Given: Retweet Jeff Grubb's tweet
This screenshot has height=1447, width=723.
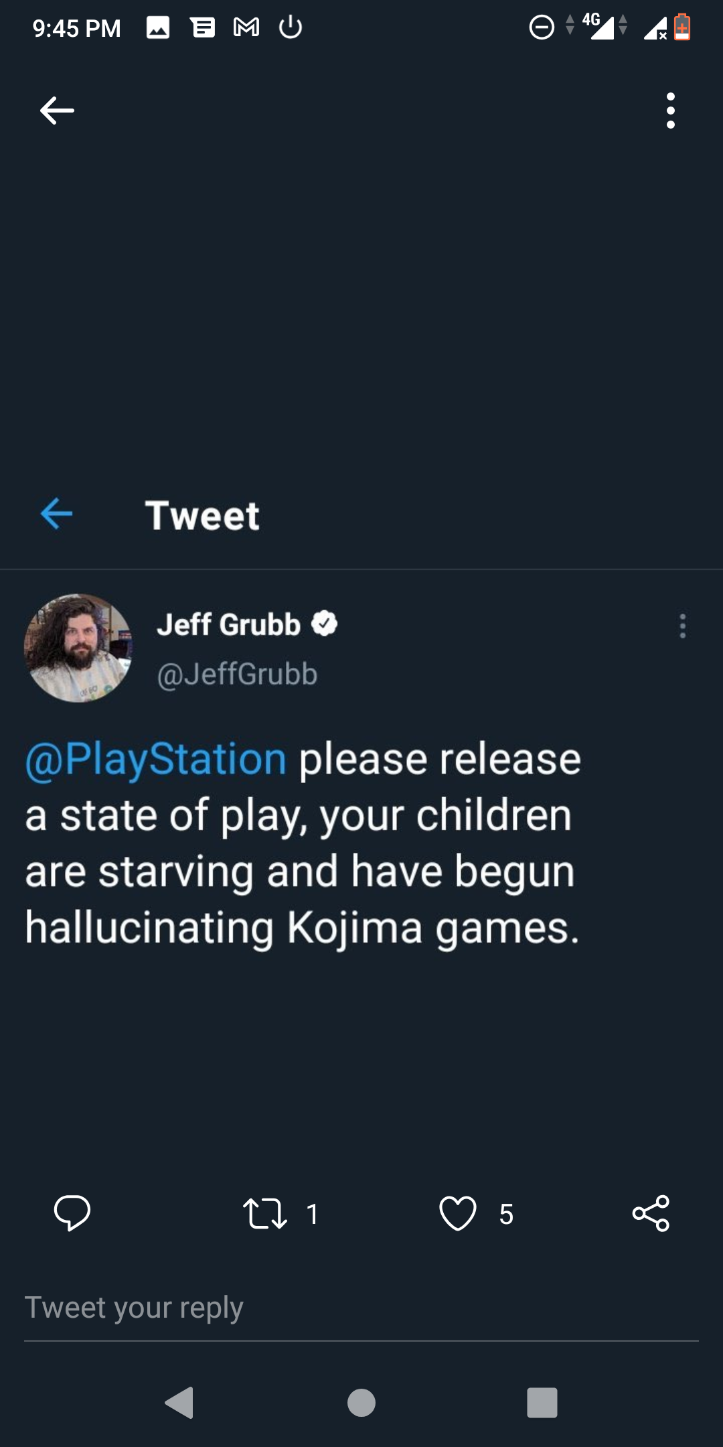Looking at the screenshot, I should click(x=265, y=1213).
